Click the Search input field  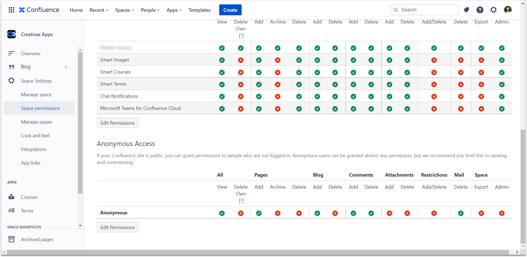(x=428, y=10)
